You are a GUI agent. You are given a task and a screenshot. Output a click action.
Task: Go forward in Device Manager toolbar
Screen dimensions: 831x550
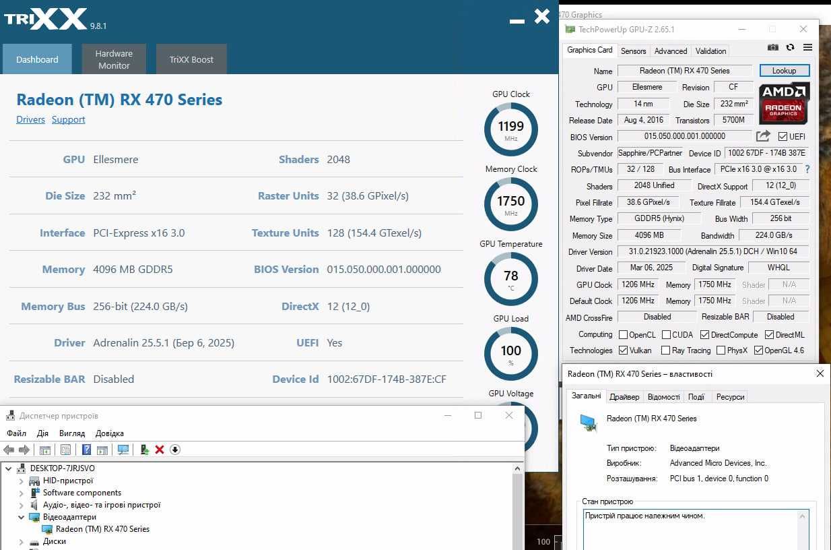pyautogui.click(x=24, y=450)
